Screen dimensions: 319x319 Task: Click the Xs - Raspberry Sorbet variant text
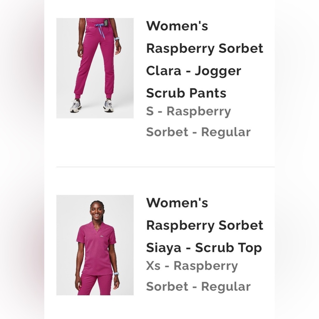click(191, 265)
